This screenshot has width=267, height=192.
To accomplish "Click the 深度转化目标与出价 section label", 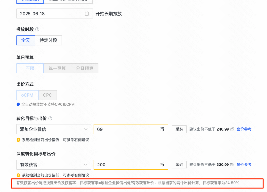I will pyautogui.click(x=36, y=154).
